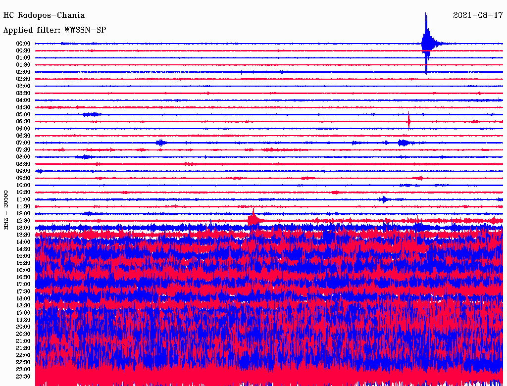Click the 01:30 time label

23,65
